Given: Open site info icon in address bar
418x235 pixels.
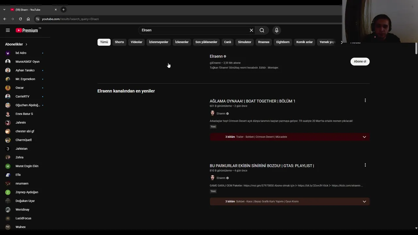Looking at the screenshot, I should (38, 19).
